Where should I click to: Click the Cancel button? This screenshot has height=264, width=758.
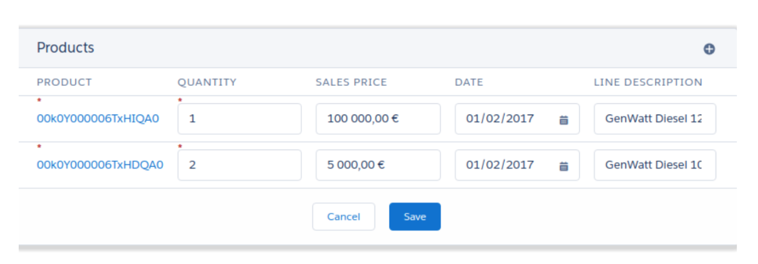(x=343, y=217)
